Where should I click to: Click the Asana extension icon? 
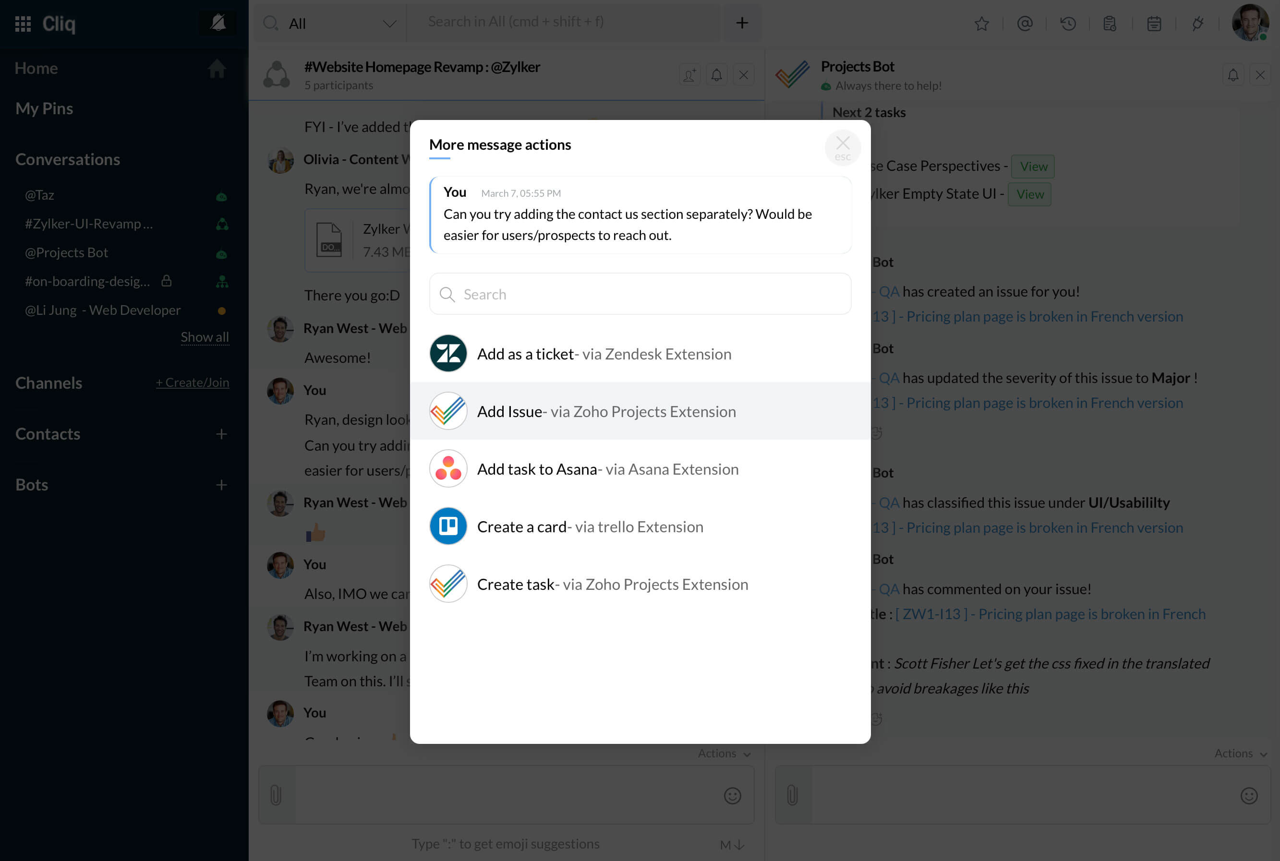448,469
